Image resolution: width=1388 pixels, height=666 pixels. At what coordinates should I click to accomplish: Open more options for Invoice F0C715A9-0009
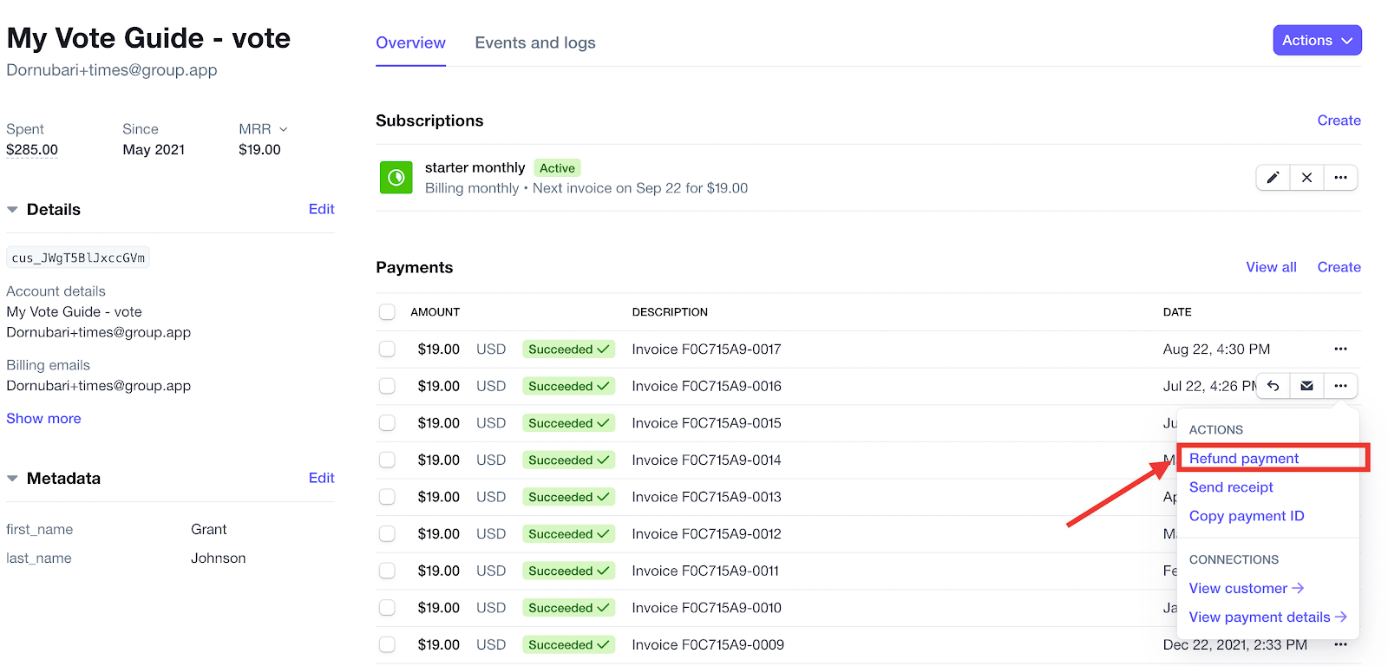(1340, 644)
